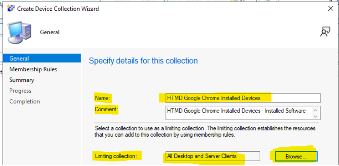The width and height of the screenshot is (339, 166).
Task: Click into the Name input field
Action: (x=243, y=98)
